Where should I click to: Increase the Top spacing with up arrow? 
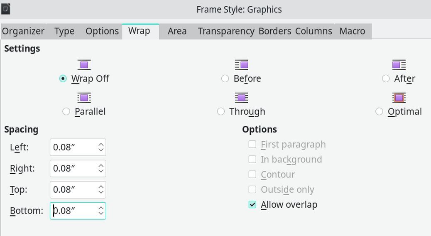101,187
